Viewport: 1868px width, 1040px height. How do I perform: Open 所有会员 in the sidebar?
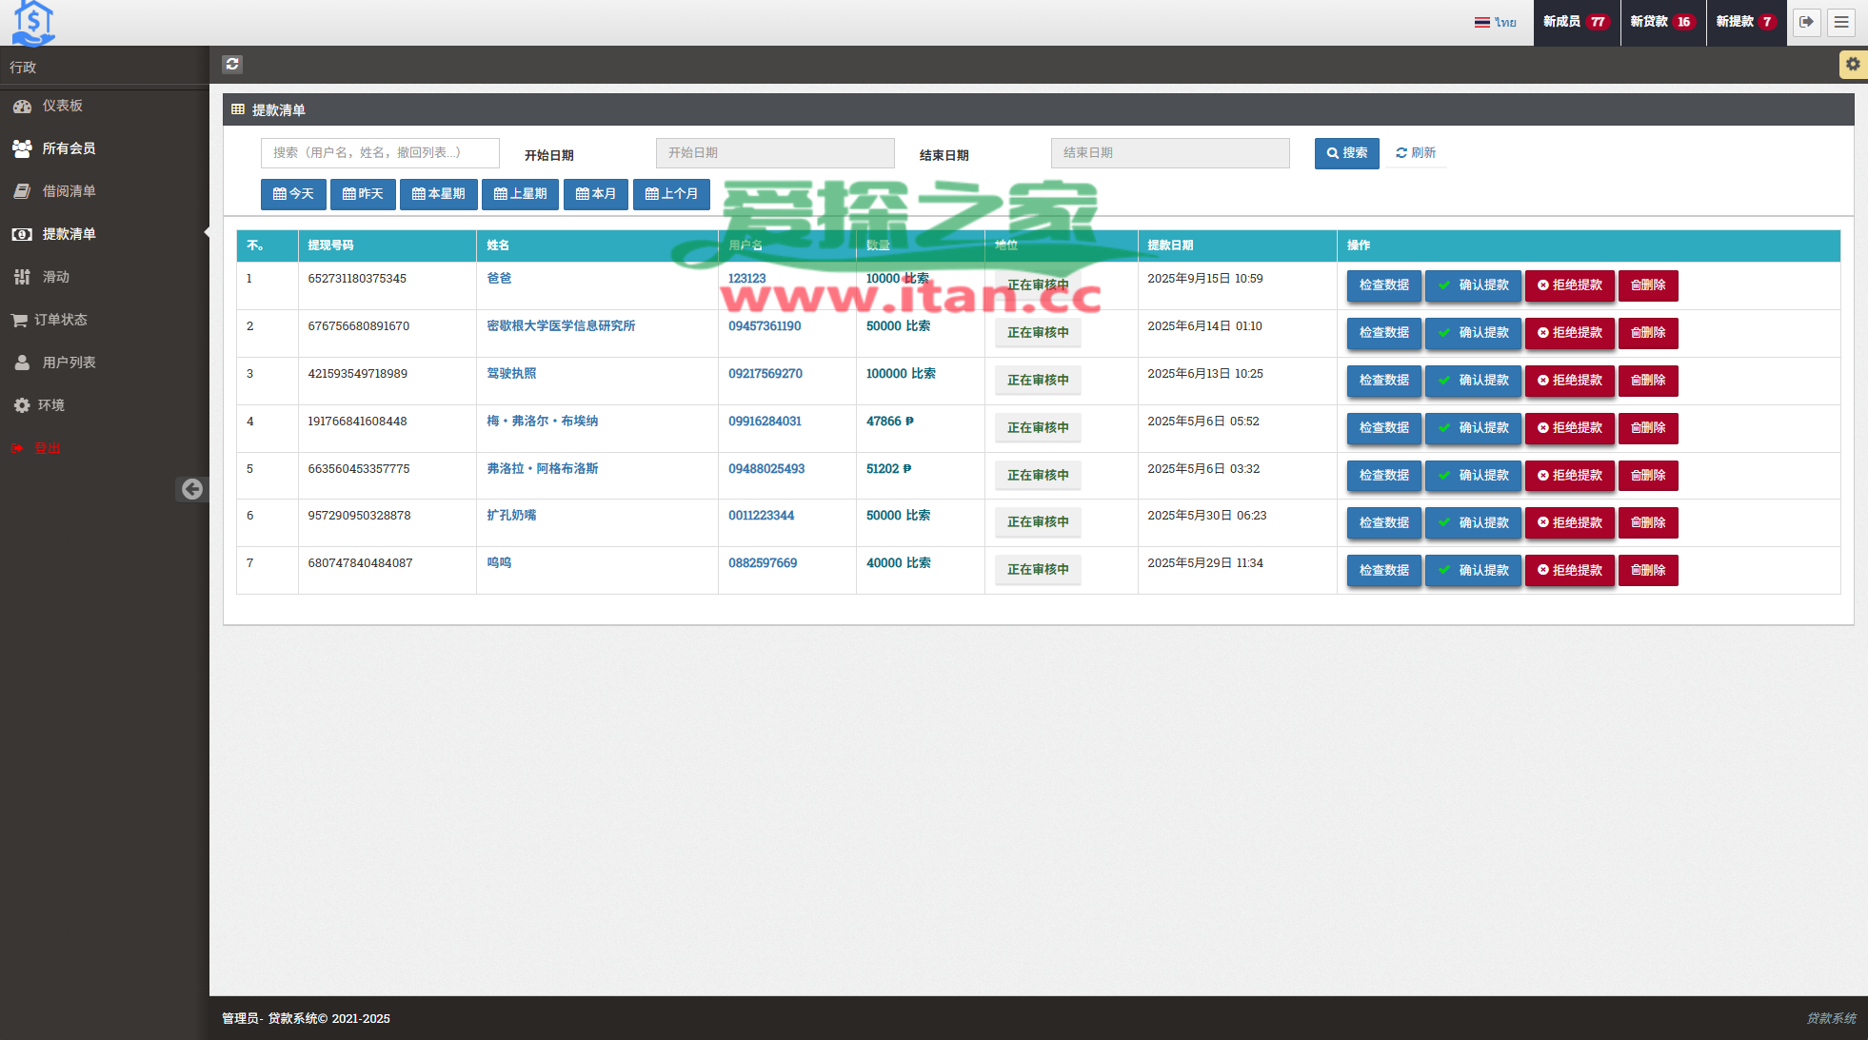(69, 148)
